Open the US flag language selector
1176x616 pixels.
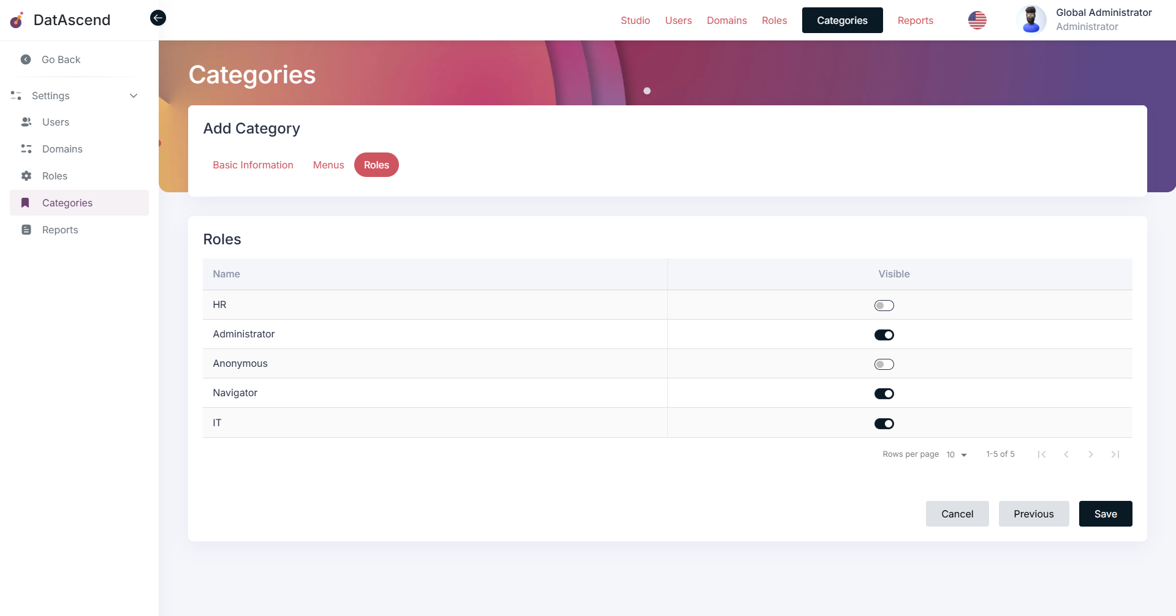977,20
